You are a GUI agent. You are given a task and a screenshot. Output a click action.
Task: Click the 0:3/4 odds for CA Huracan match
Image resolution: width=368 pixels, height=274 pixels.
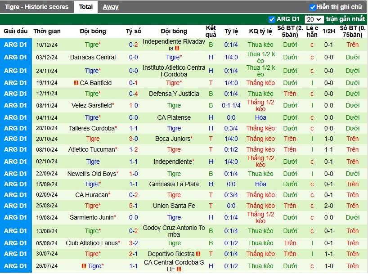tap(231, 195)
